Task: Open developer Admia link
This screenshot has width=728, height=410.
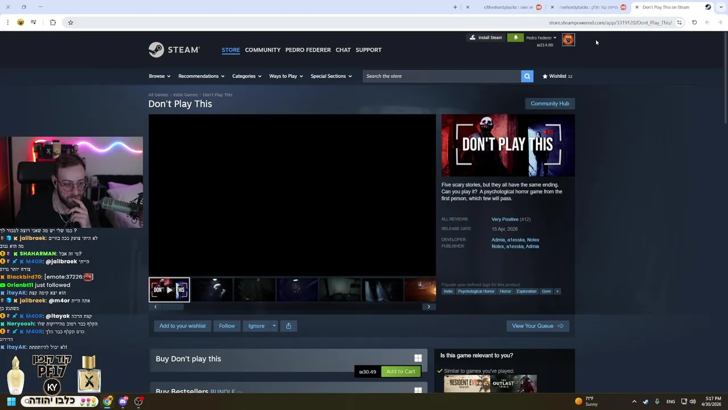Action: point(498,240)
